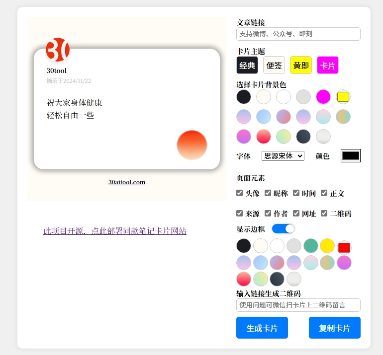Choose black border color under 显示边框

(x=244, y=246)
